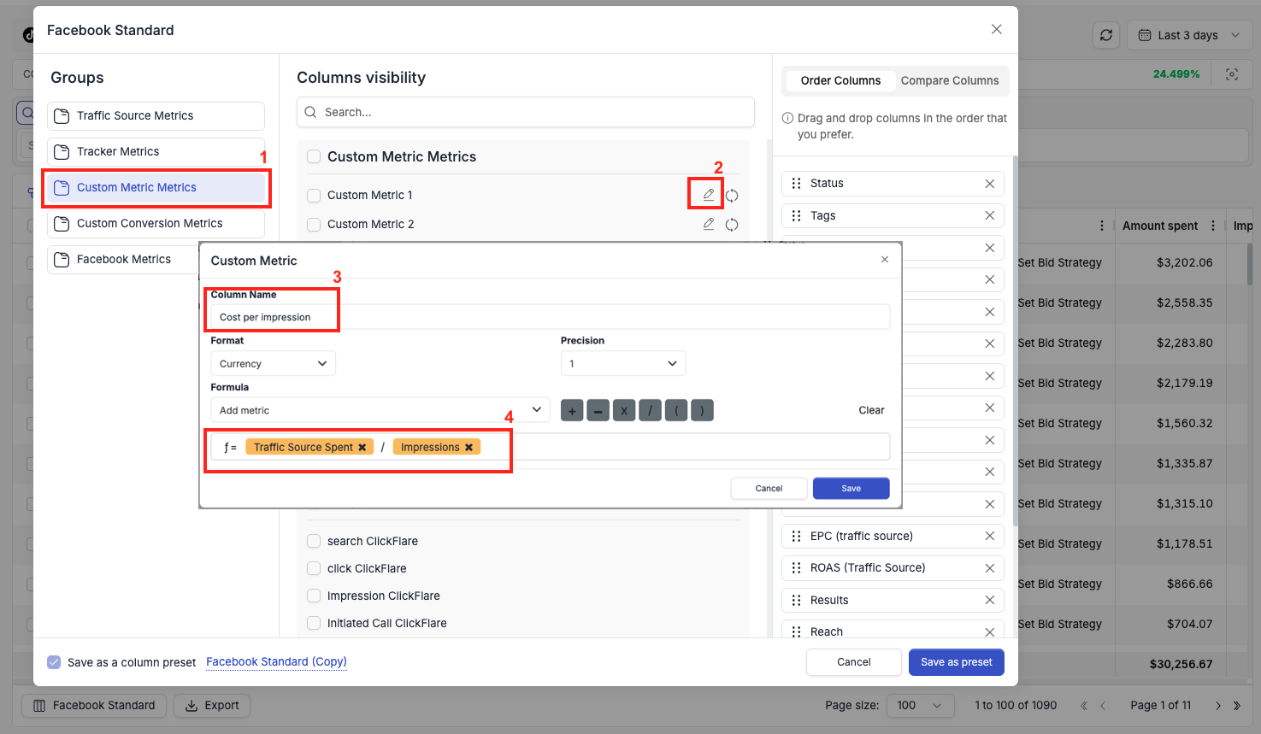1261x734 pixels.
Task: Click the Export button
Action: click(x=212, y=706)
